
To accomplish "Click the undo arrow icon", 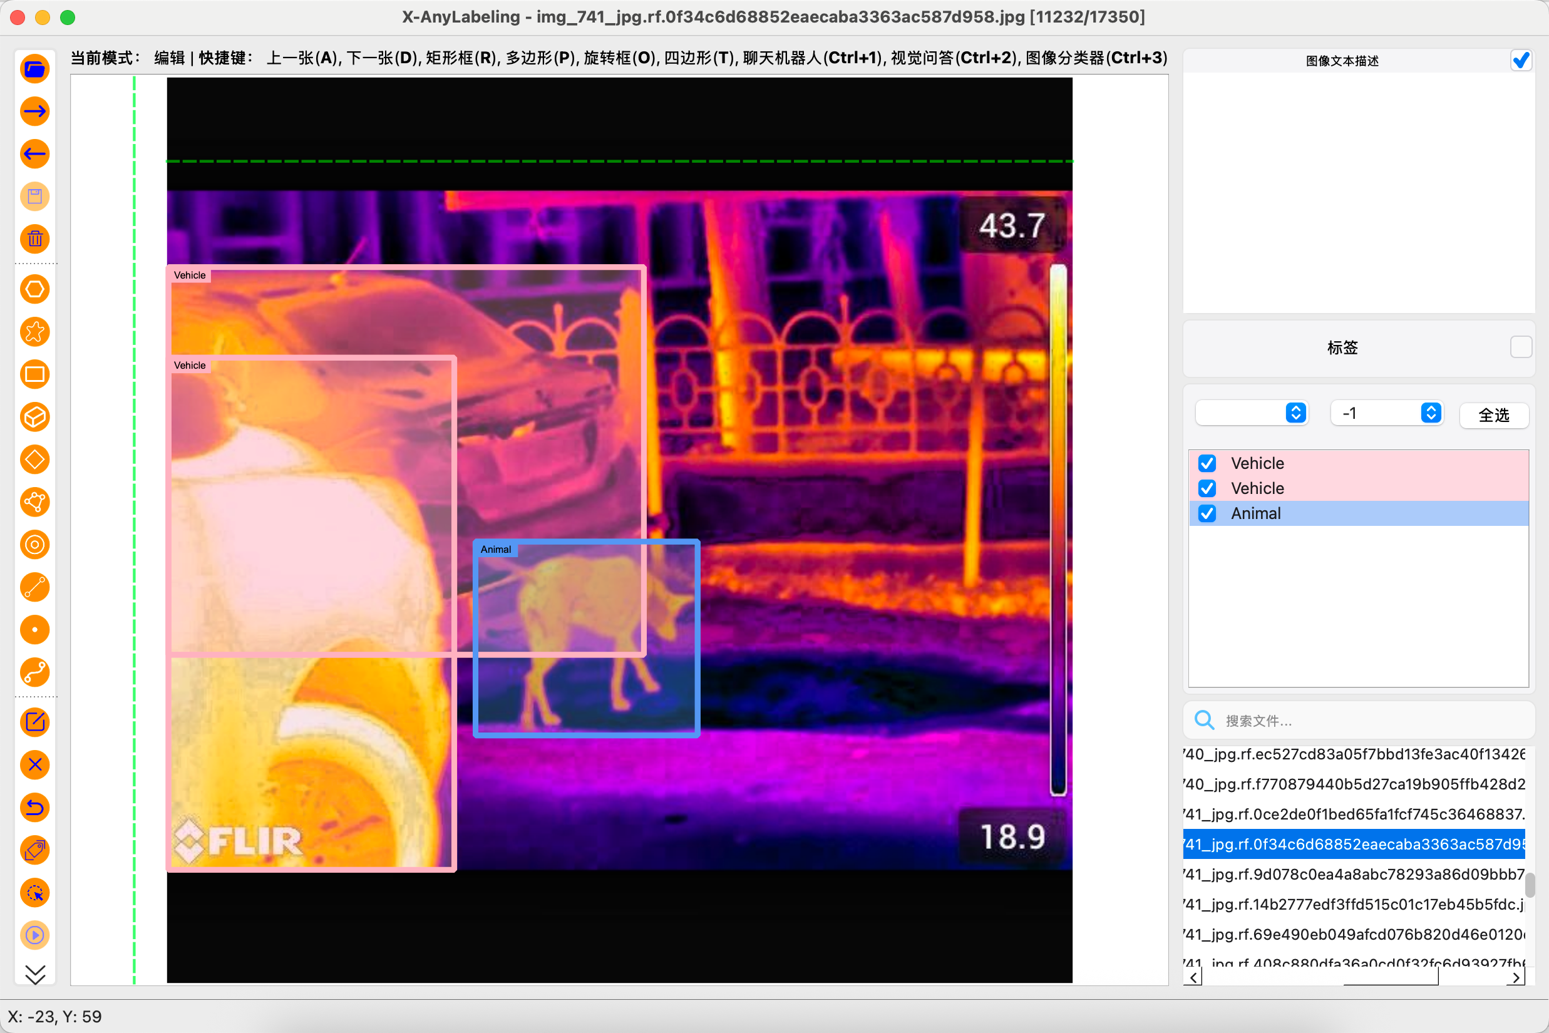I will (35, 808).
